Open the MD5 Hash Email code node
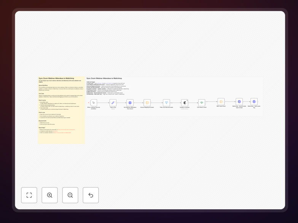 pos(221,101)
